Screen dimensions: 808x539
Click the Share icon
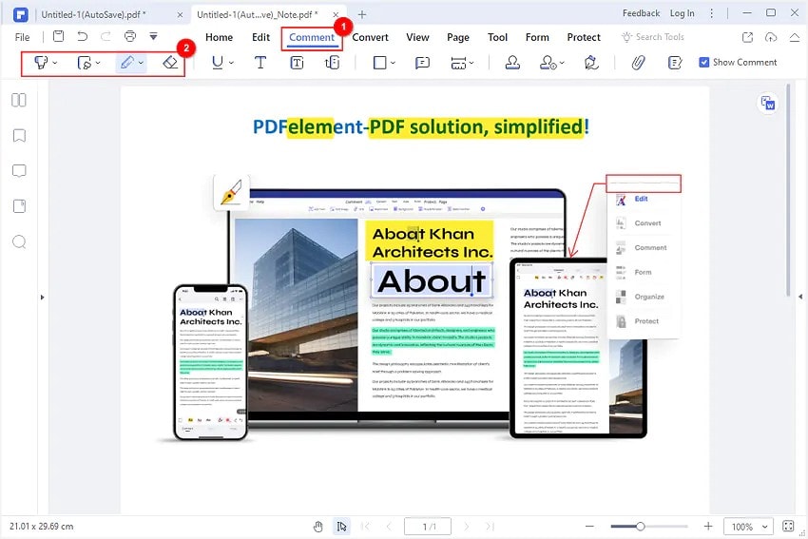[747, 37]
